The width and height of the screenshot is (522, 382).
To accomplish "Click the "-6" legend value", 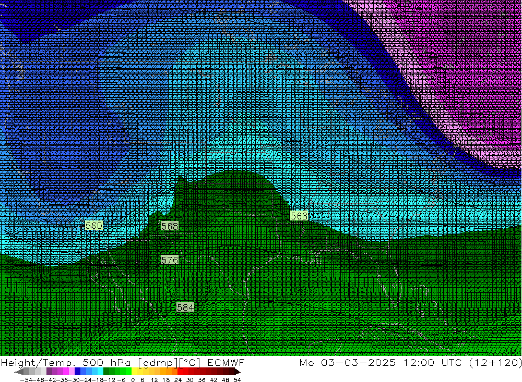I will [121, 380].
